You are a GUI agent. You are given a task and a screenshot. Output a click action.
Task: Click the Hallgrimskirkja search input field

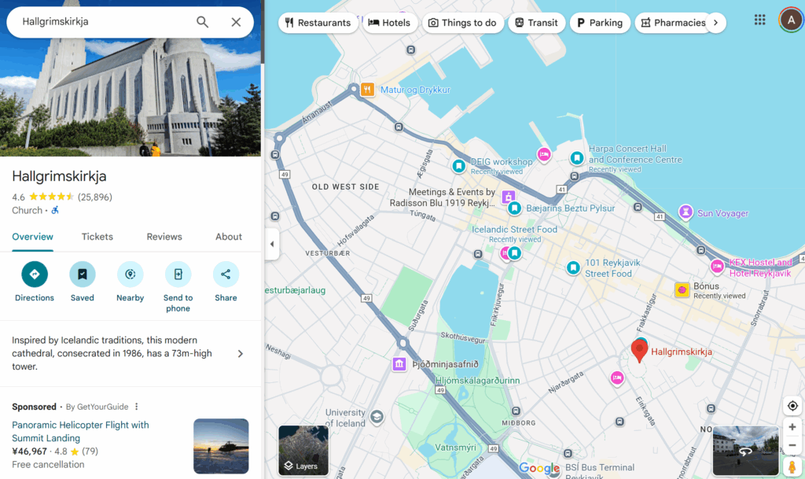(103, 22)
